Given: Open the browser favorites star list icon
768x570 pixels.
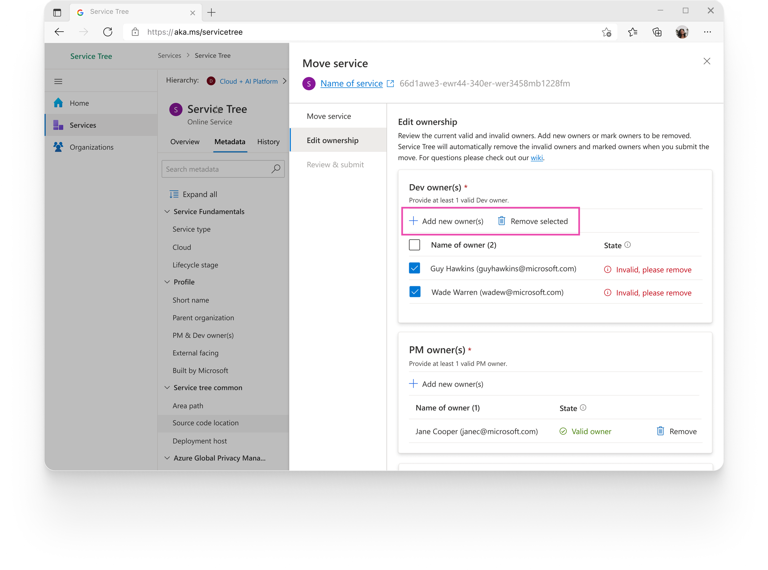Looking at the screenshot, I should tap(633, 32).
